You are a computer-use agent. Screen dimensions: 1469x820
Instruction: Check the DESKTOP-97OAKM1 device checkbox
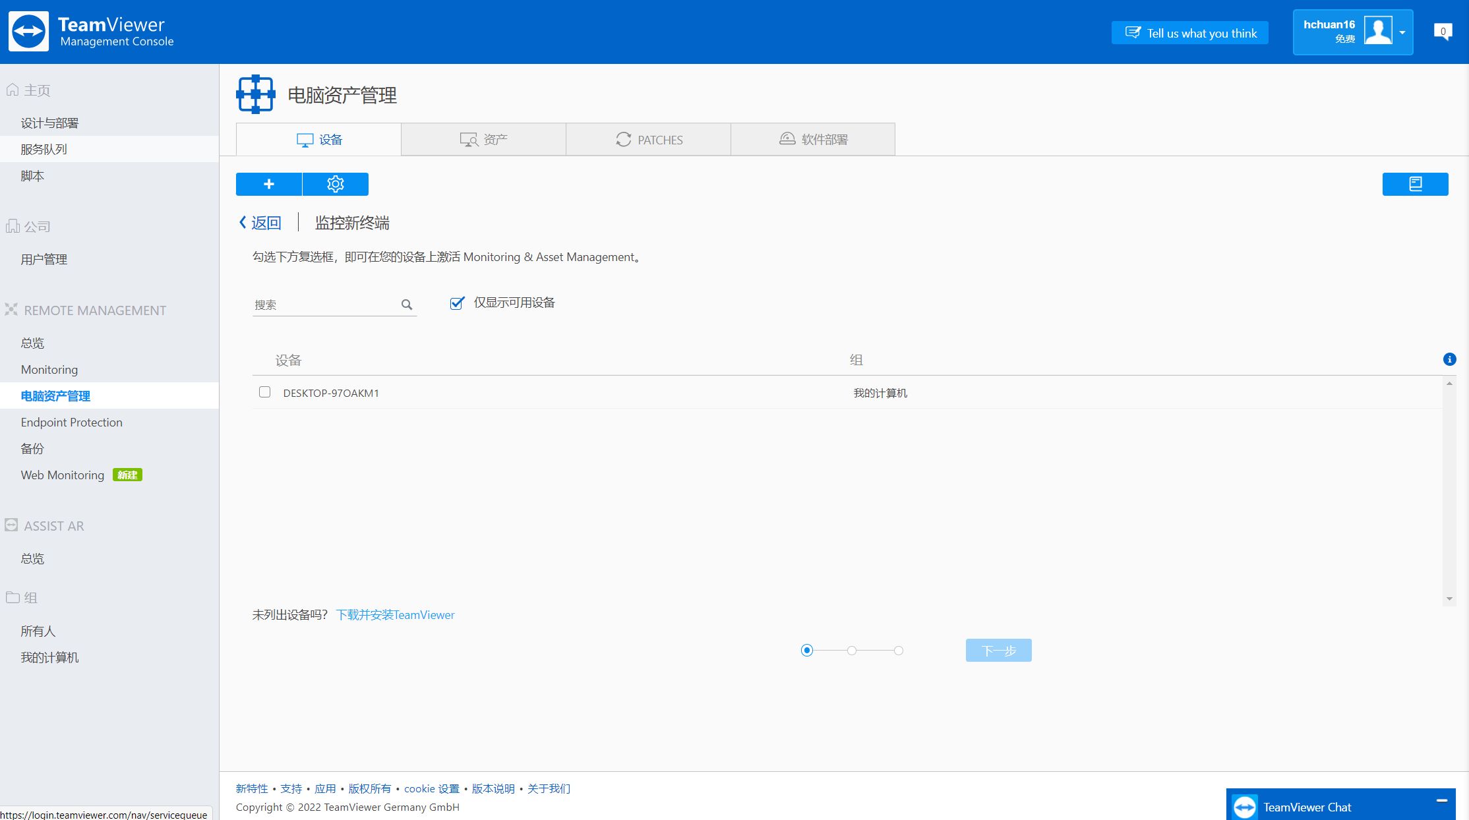pyautogui.click(x=265, y=392)
